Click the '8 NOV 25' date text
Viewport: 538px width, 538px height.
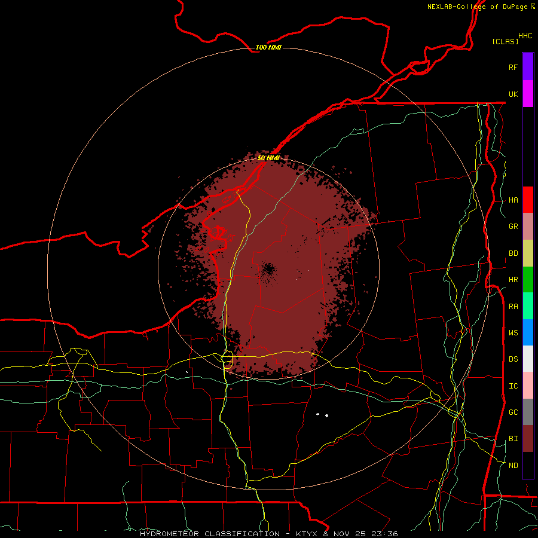(x=344, y=534)
